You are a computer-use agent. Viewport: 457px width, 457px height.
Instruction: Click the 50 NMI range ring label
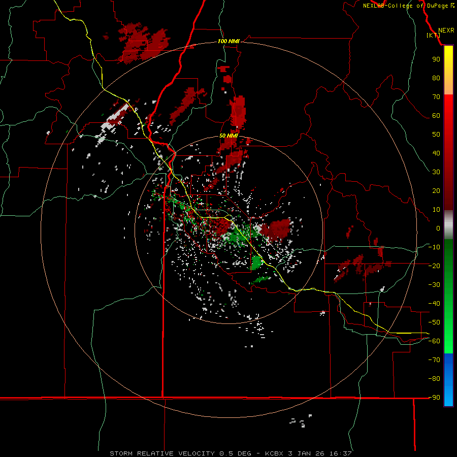(x=228, y=136)
